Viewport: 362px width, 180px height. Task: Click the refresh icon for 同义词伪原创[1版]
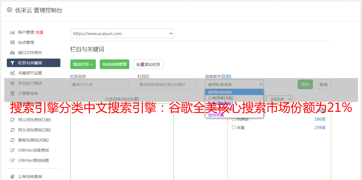pyautogui.click(x=12, y=120)
